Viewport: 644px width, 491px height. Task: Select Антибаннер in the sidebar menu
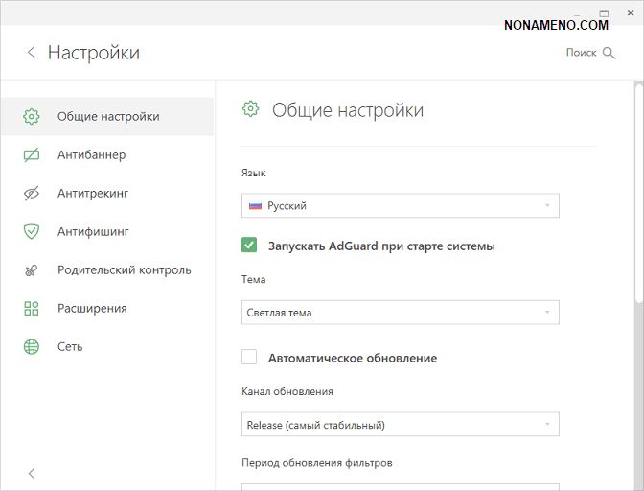point(91,154)
